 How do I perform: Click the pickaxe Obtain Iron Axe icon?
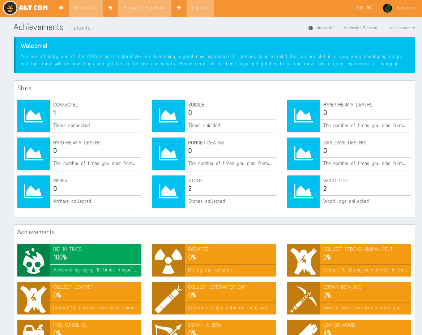[x=303, y=298]
